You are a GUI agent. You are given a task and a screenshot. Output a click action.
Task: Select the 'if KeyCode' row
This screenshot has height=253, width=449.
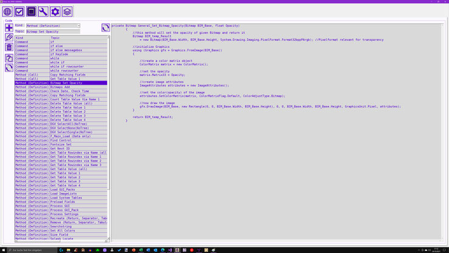point(61,54)
